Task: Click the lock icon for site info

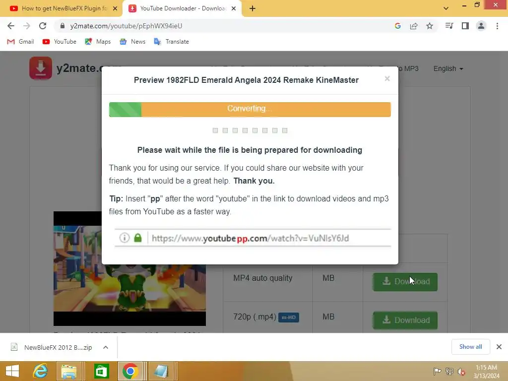Action: tap(63, 26)
